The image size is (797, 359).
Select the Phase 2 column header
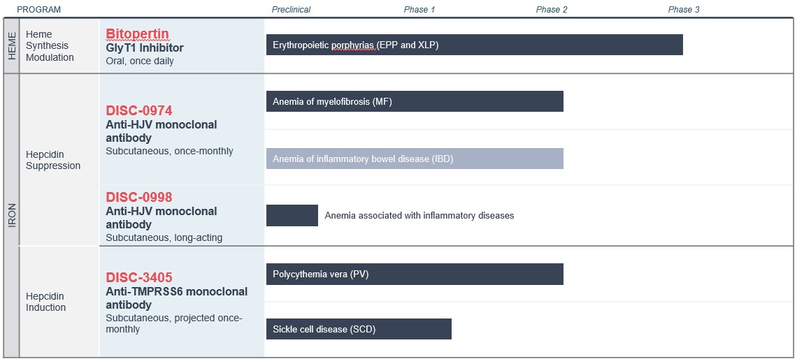coord(552,10)
